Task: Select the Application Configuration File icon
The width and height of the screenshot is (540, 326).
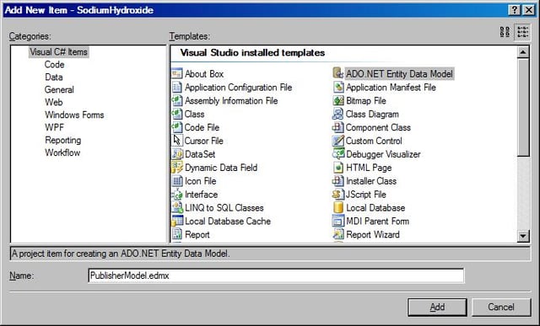Action: click(x=177, y=87)
